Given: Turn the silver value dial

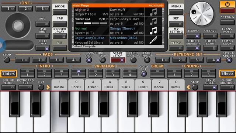Looking at the screenshot, I should 202,14.
